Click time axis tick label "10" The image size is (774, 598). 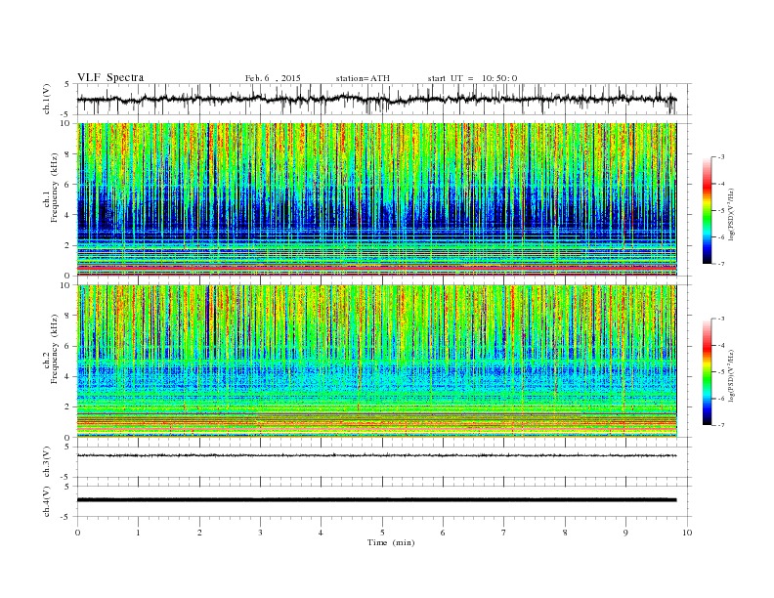(x=687, y=533)
